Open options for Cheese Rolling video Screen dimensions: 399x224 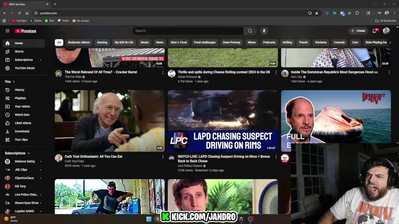pos(276,72)
